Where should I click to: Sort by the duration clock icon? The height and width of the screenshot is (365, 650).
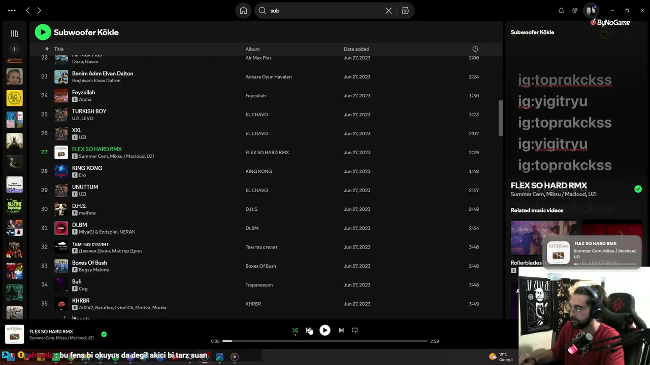475,49
